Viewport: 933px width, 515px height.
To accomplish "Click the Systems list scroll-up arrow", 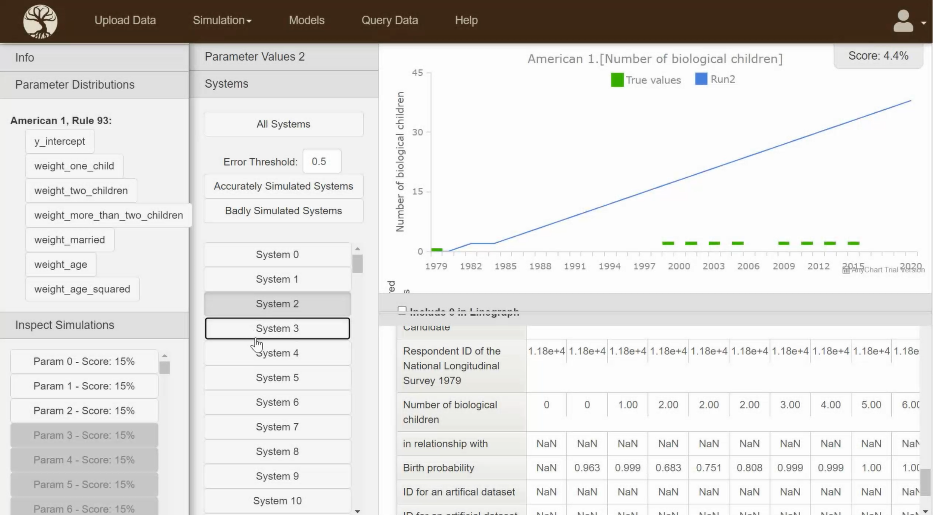I will 358,249.
